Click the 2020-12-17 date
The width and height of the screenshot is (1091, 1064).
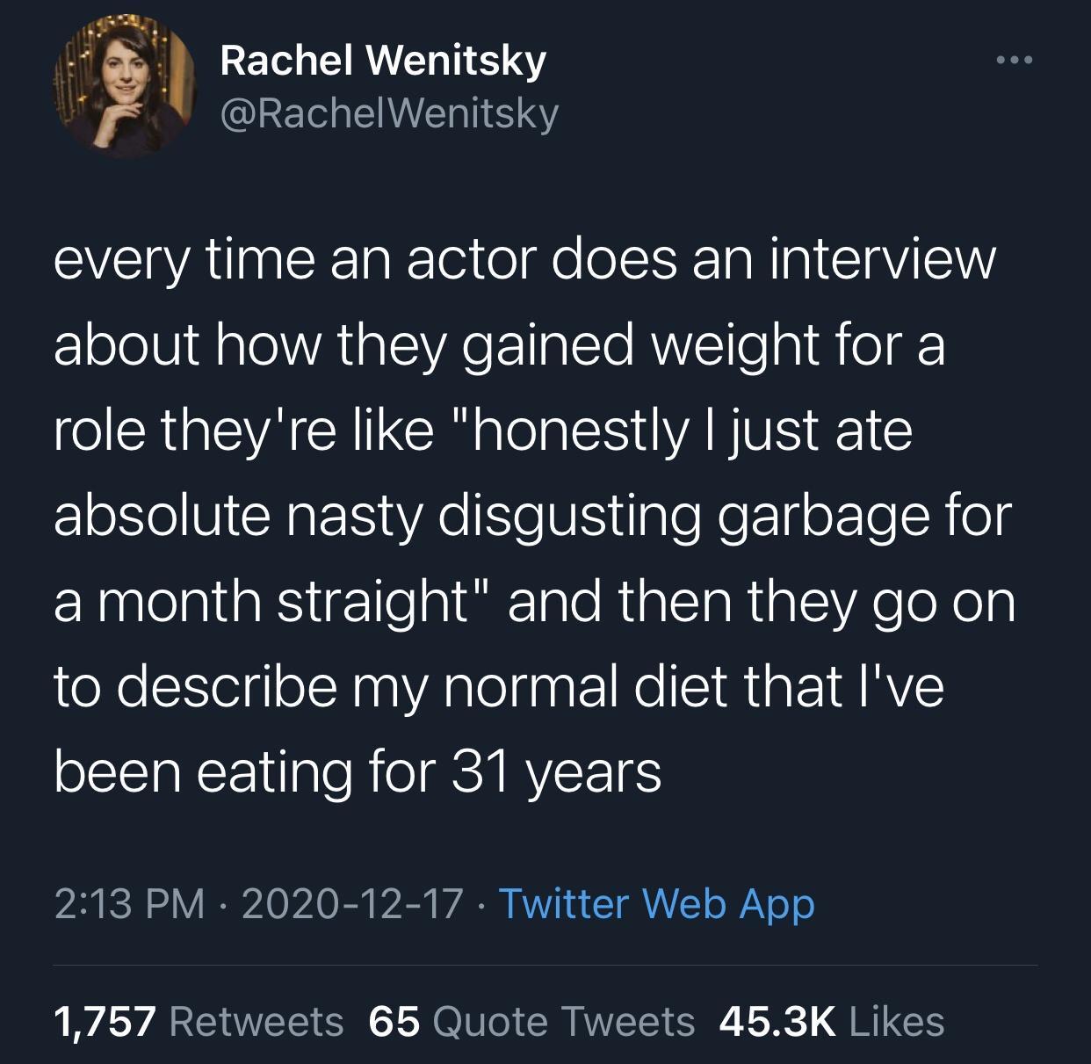(x=351, y=904)
